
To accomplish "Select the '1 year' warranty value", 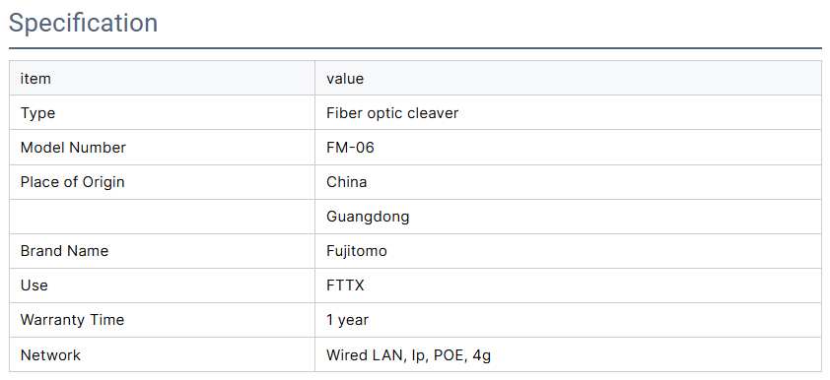I will [x=347, y=320].
